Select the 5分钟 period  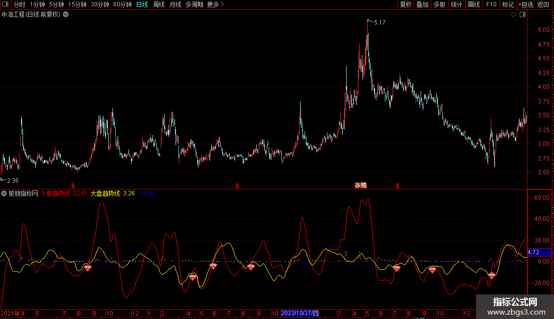click(56, 4)
